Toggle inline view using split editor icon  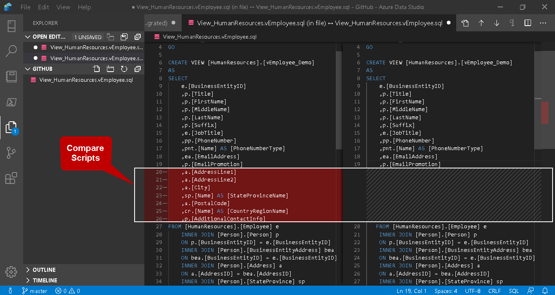click(528, 23)
